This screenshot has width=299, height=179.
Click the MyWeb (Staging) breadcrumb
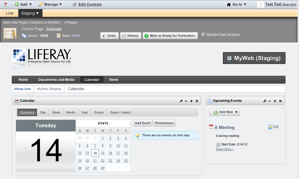49,89
